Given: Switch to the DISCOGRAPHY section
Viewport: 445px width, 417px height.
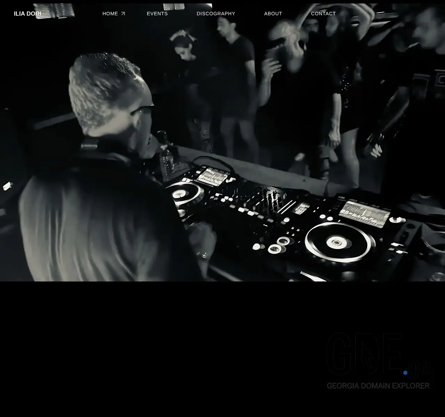Looking at the screenshot, I should pyautogui.click(x=216, y=14).
